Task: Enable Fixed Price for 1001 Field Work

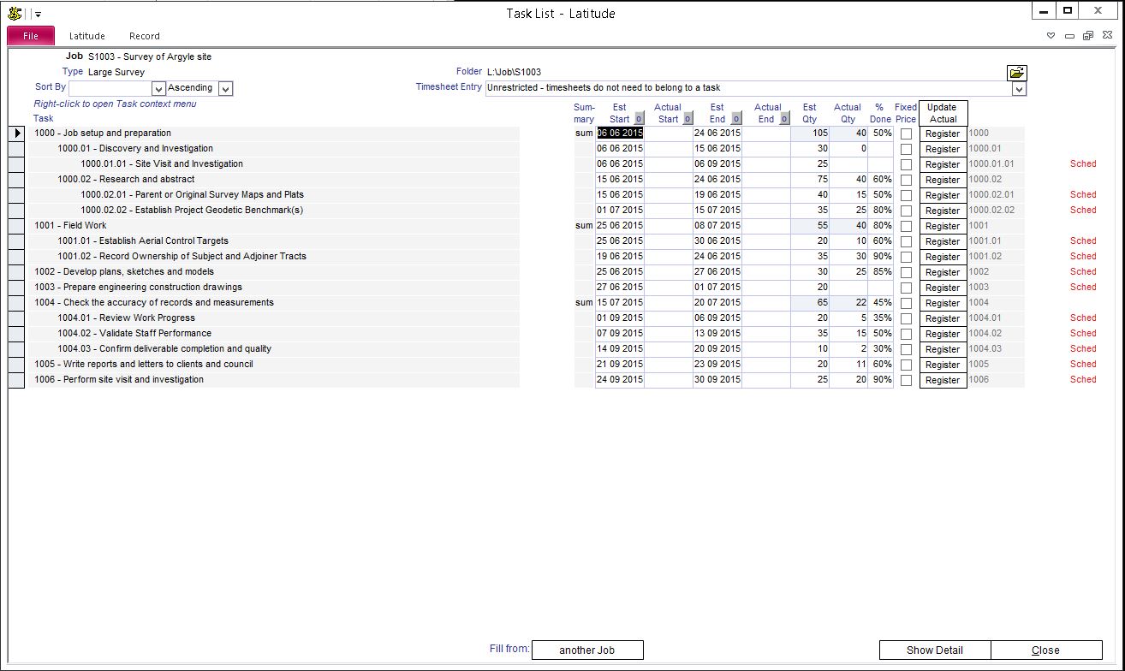Action: coord(906,226)
